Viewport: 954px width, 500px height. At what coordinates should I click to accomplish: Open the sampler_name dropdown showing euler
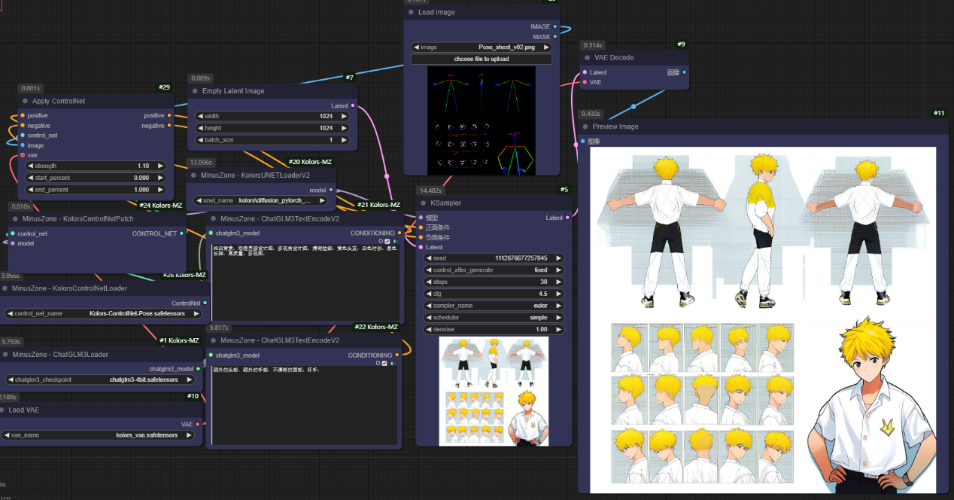pyautogui.click(x=494, y=306)
